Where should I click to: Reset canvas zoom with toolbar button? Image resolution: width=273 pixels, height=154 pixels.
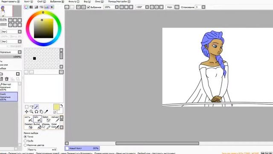coord(131,7)
